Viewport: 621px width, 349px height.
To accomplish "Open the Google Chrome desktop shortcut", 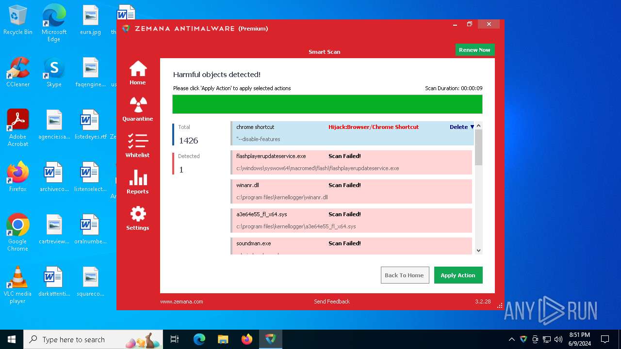I will [x=18, y=233].
